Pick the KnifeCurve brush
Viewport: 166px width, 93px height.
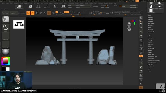[x=55, y=6]
